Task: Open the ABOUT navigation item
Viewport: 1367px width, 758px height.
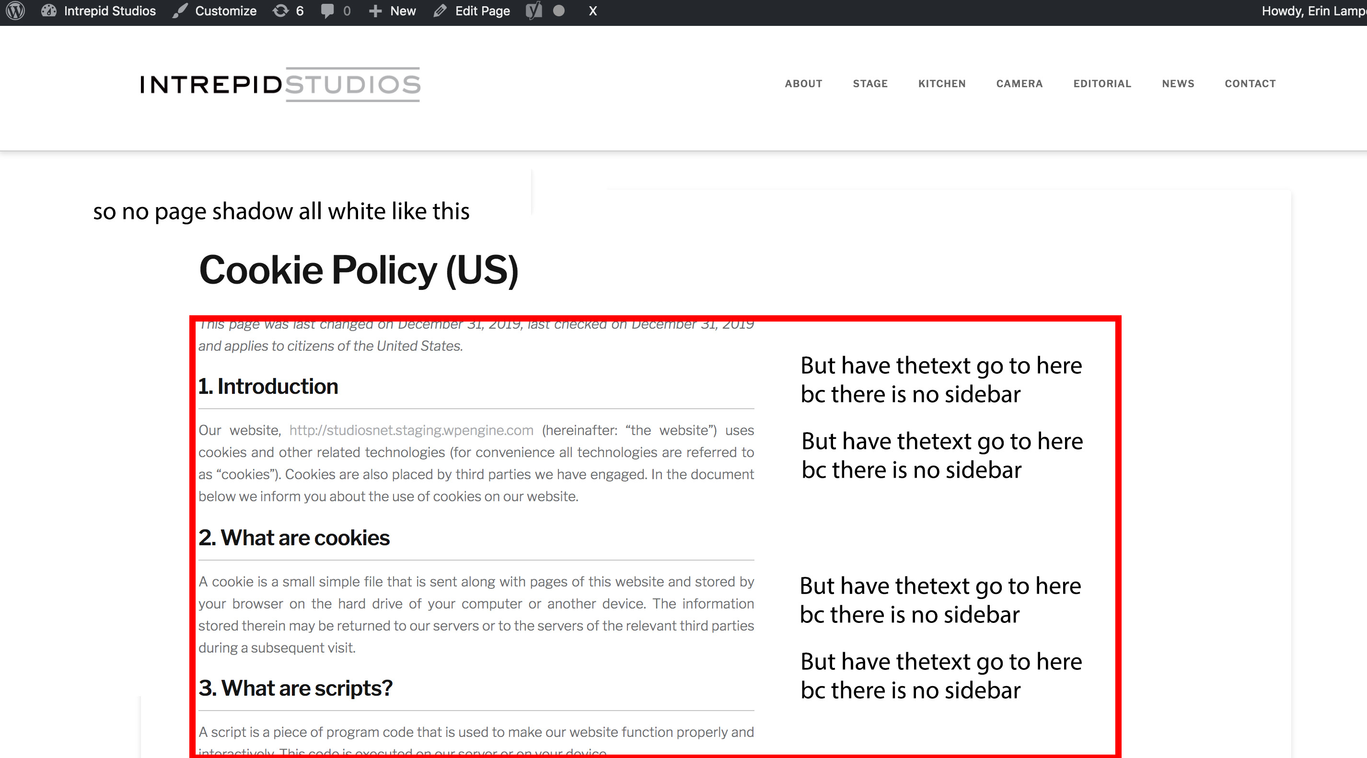Action: [803, 84]
